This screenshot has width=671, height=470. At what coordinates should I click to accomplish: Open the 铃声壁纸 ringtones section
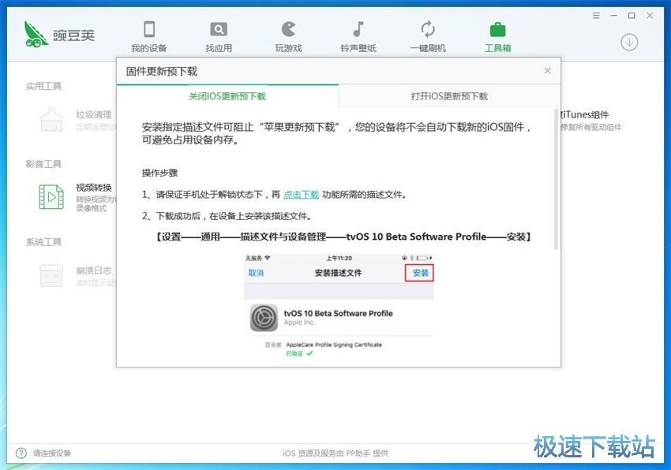click(358, 37)
